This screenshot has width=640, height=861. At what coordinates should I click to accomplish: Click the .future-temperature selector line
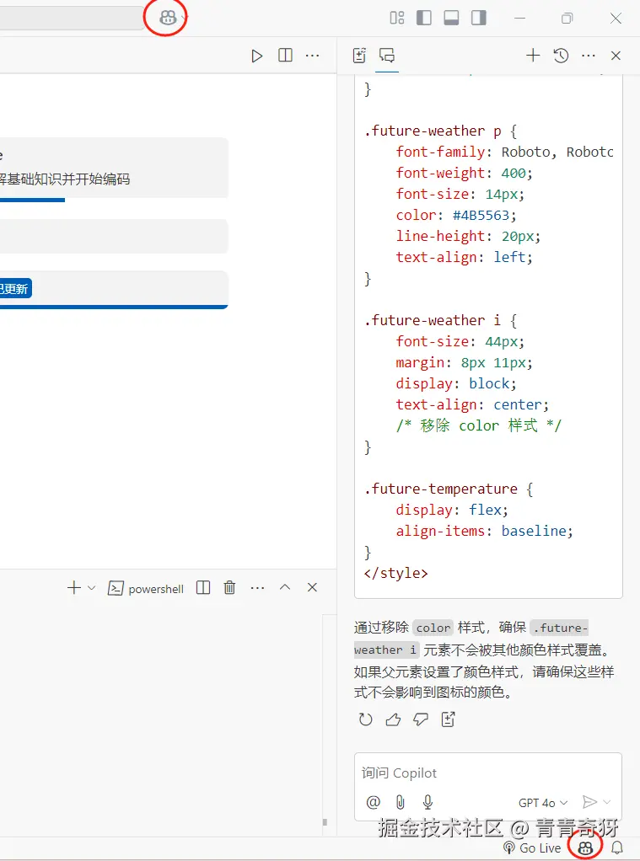(x=448, y=489)
